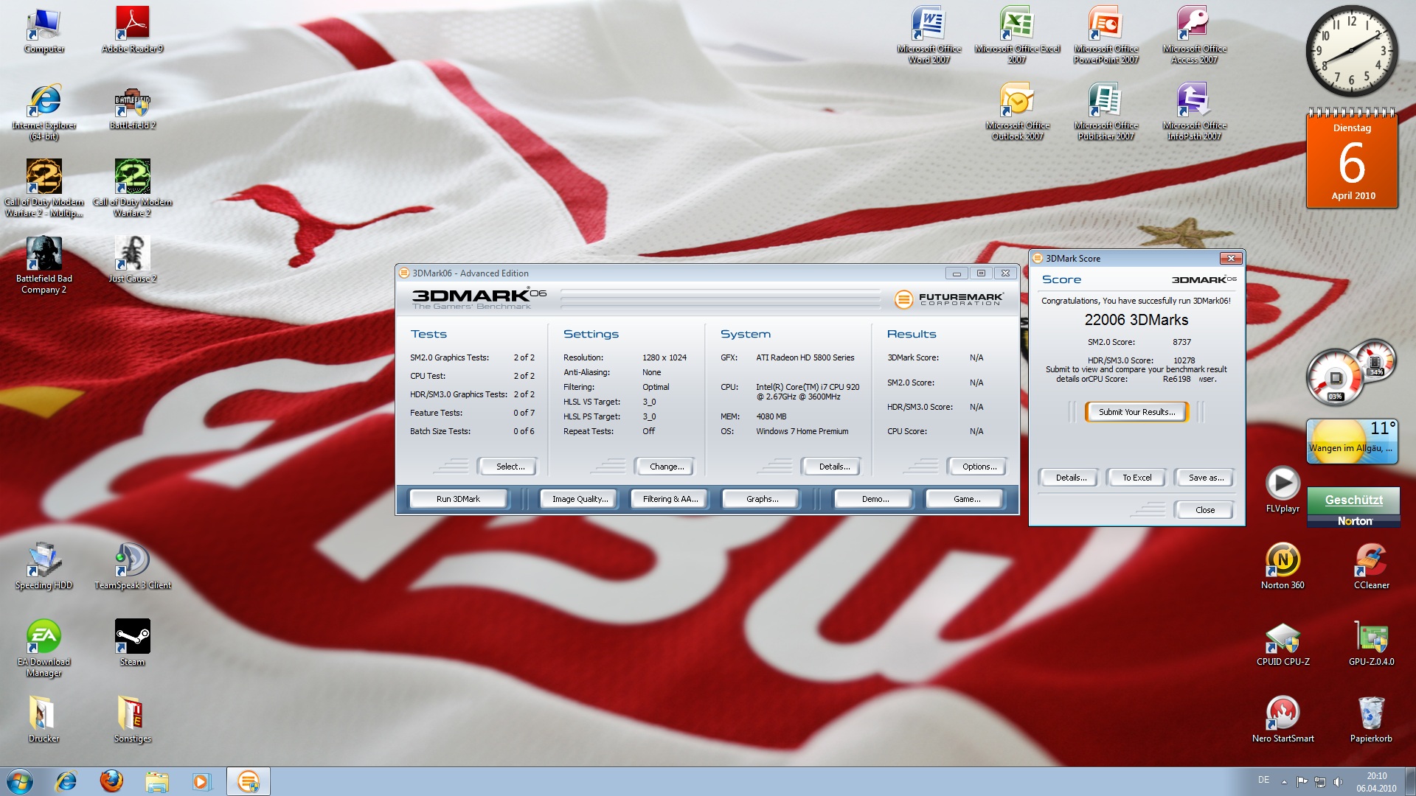Click the analog clock gadget
Screen dimensions: 1416x796
tap(1352, 52)
